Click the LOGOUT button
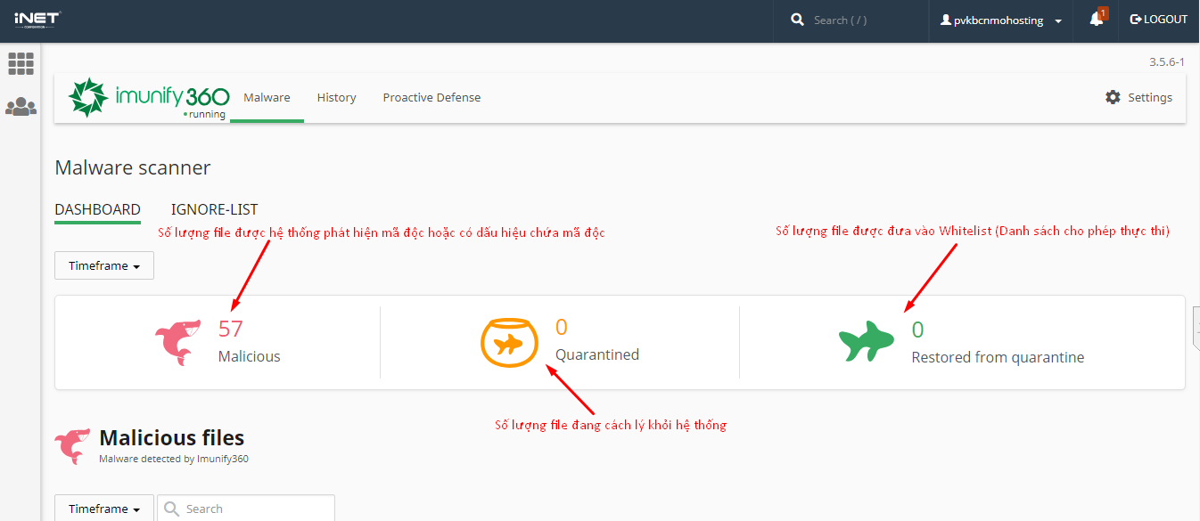 pyautogui.click(x=1158, y=20)
